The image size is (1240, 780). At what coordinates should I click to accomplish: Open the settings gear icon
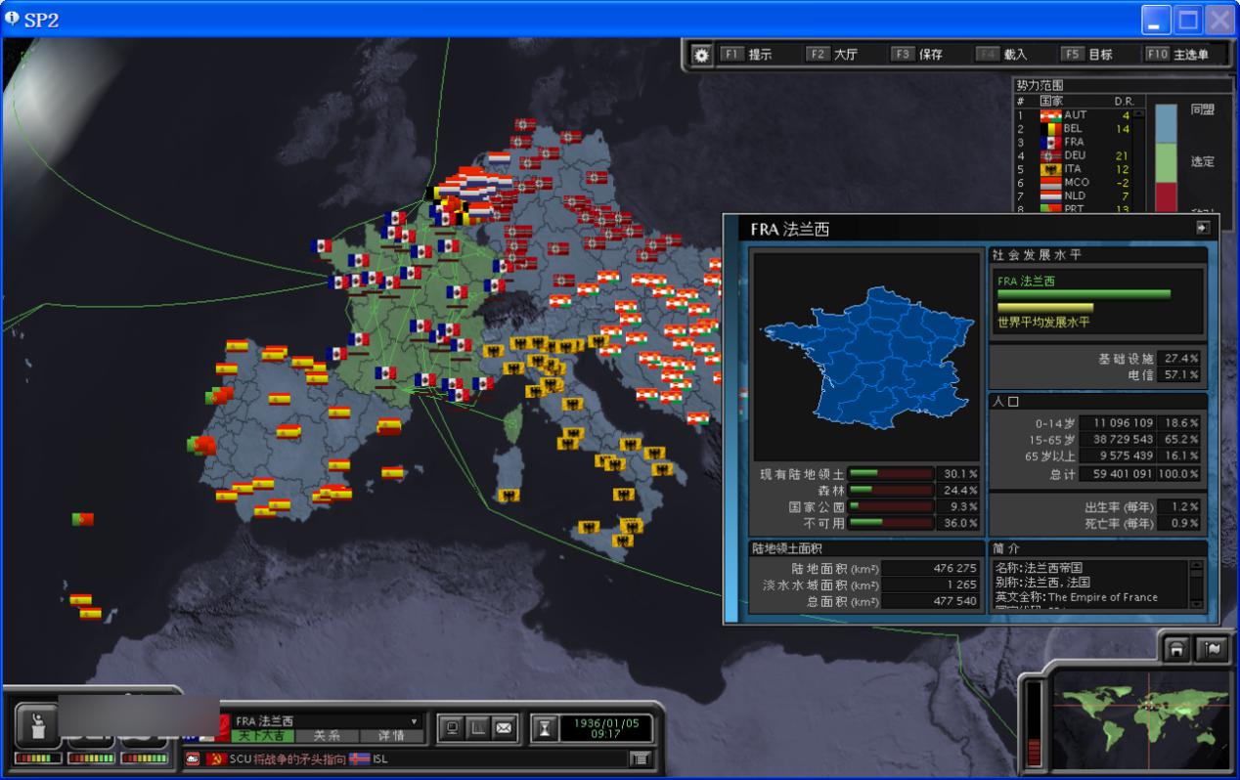click(x=701, y=55)
